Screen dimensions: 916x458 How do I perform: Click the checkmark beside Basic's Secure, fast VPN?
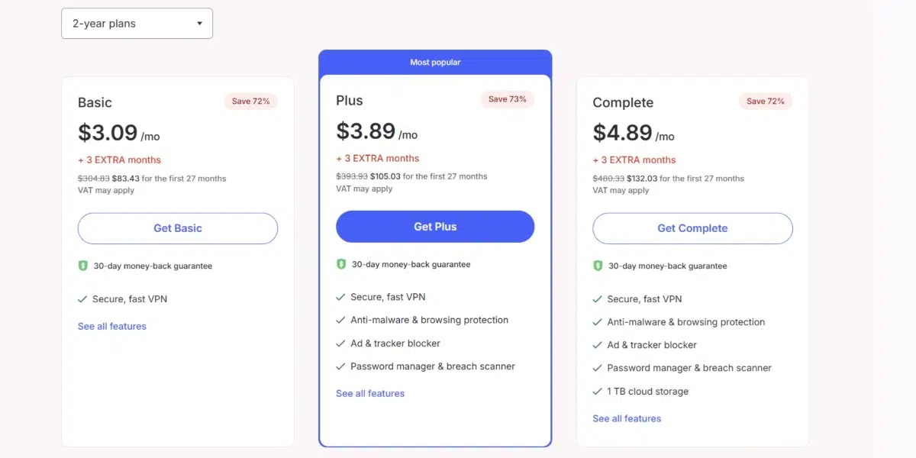point(82,299)
